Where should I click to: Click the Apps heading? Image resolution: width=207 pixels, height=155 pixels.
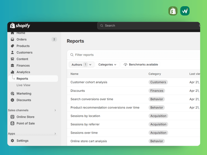[12, 134]
